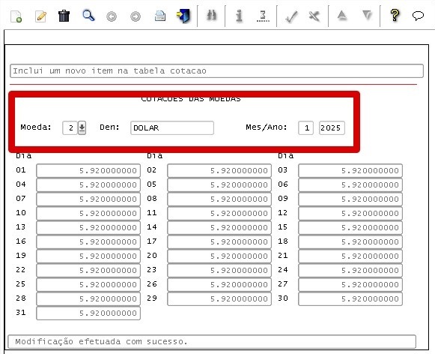Click the rate field for day 19
The height and width of the screenshot is (354, 435).
(x=88, y=256)
